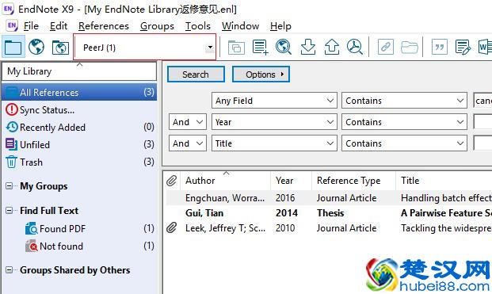The width and height of the screenshot is (492, 294).
Task: Open the File menu
Action: (31, 26)
